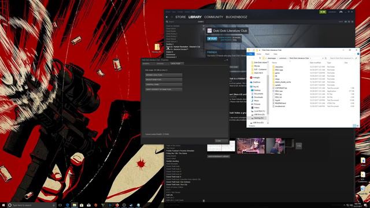Image resolution: width=370 pixels, height=208 pixels.
Task: Switch to the LIBRARY tab in Steam
Action: coord(195,17)
